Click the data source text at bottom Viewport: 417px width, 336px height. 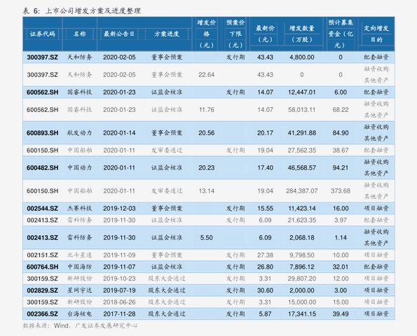[x=80, y=325]
